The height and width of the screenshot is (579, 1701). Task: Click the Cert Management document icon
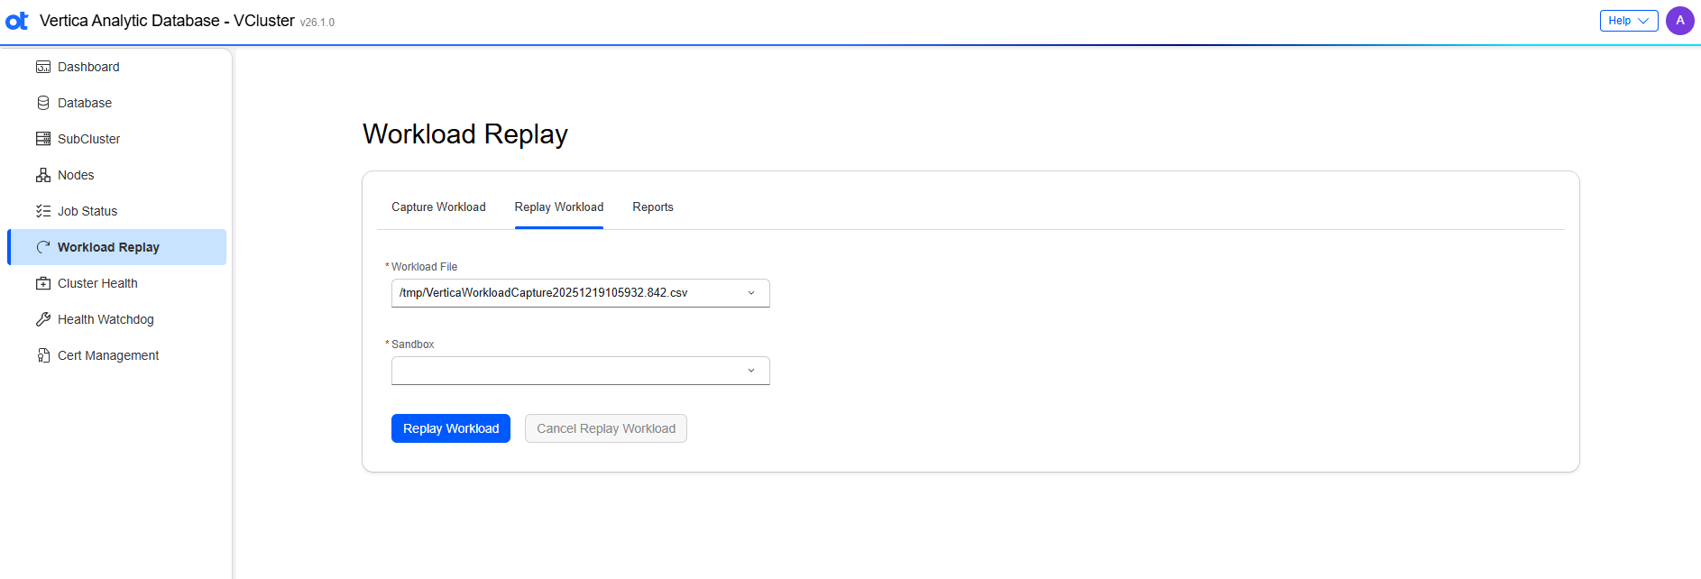click(43, 355)
